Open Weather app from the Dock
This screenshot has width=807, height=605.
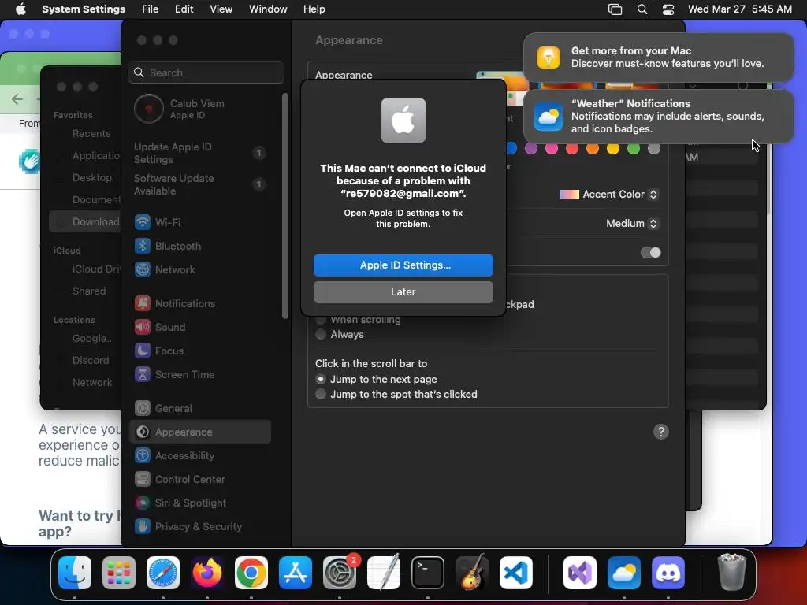click(624, 573)
